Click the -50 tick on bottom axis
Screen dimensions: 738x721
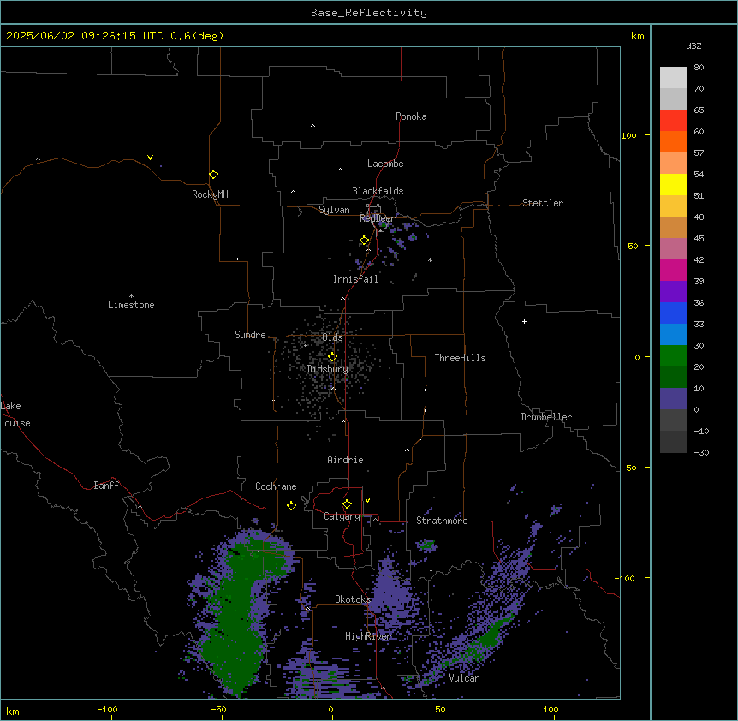coord(218,709)
